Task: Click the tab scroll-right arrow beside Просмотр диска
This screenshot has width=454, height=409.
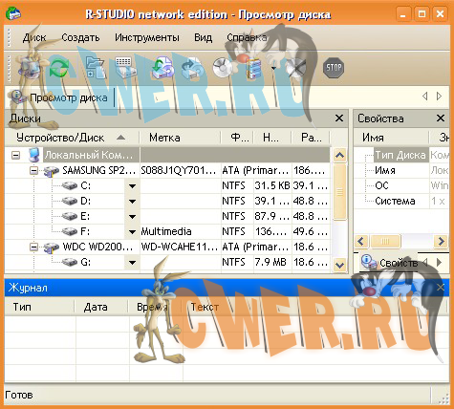Action: click(x=439, y=96)
